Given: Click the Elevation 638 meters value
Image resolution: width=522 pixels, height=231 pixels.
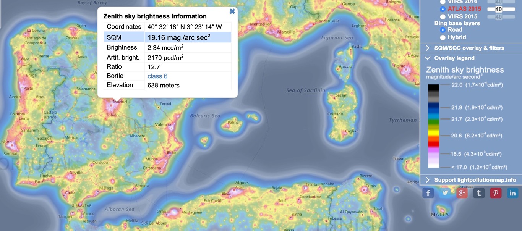Looking at the screenshot, I should point(164,85).
